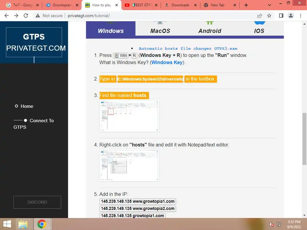Open the Chrome side panel
The image size is (307, 230).
[281, 16]
